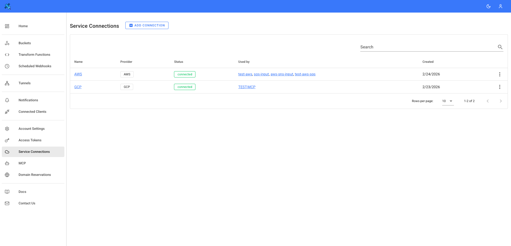
Task: Open the three-dot menu for the AWS row
Action: (499, 74)
